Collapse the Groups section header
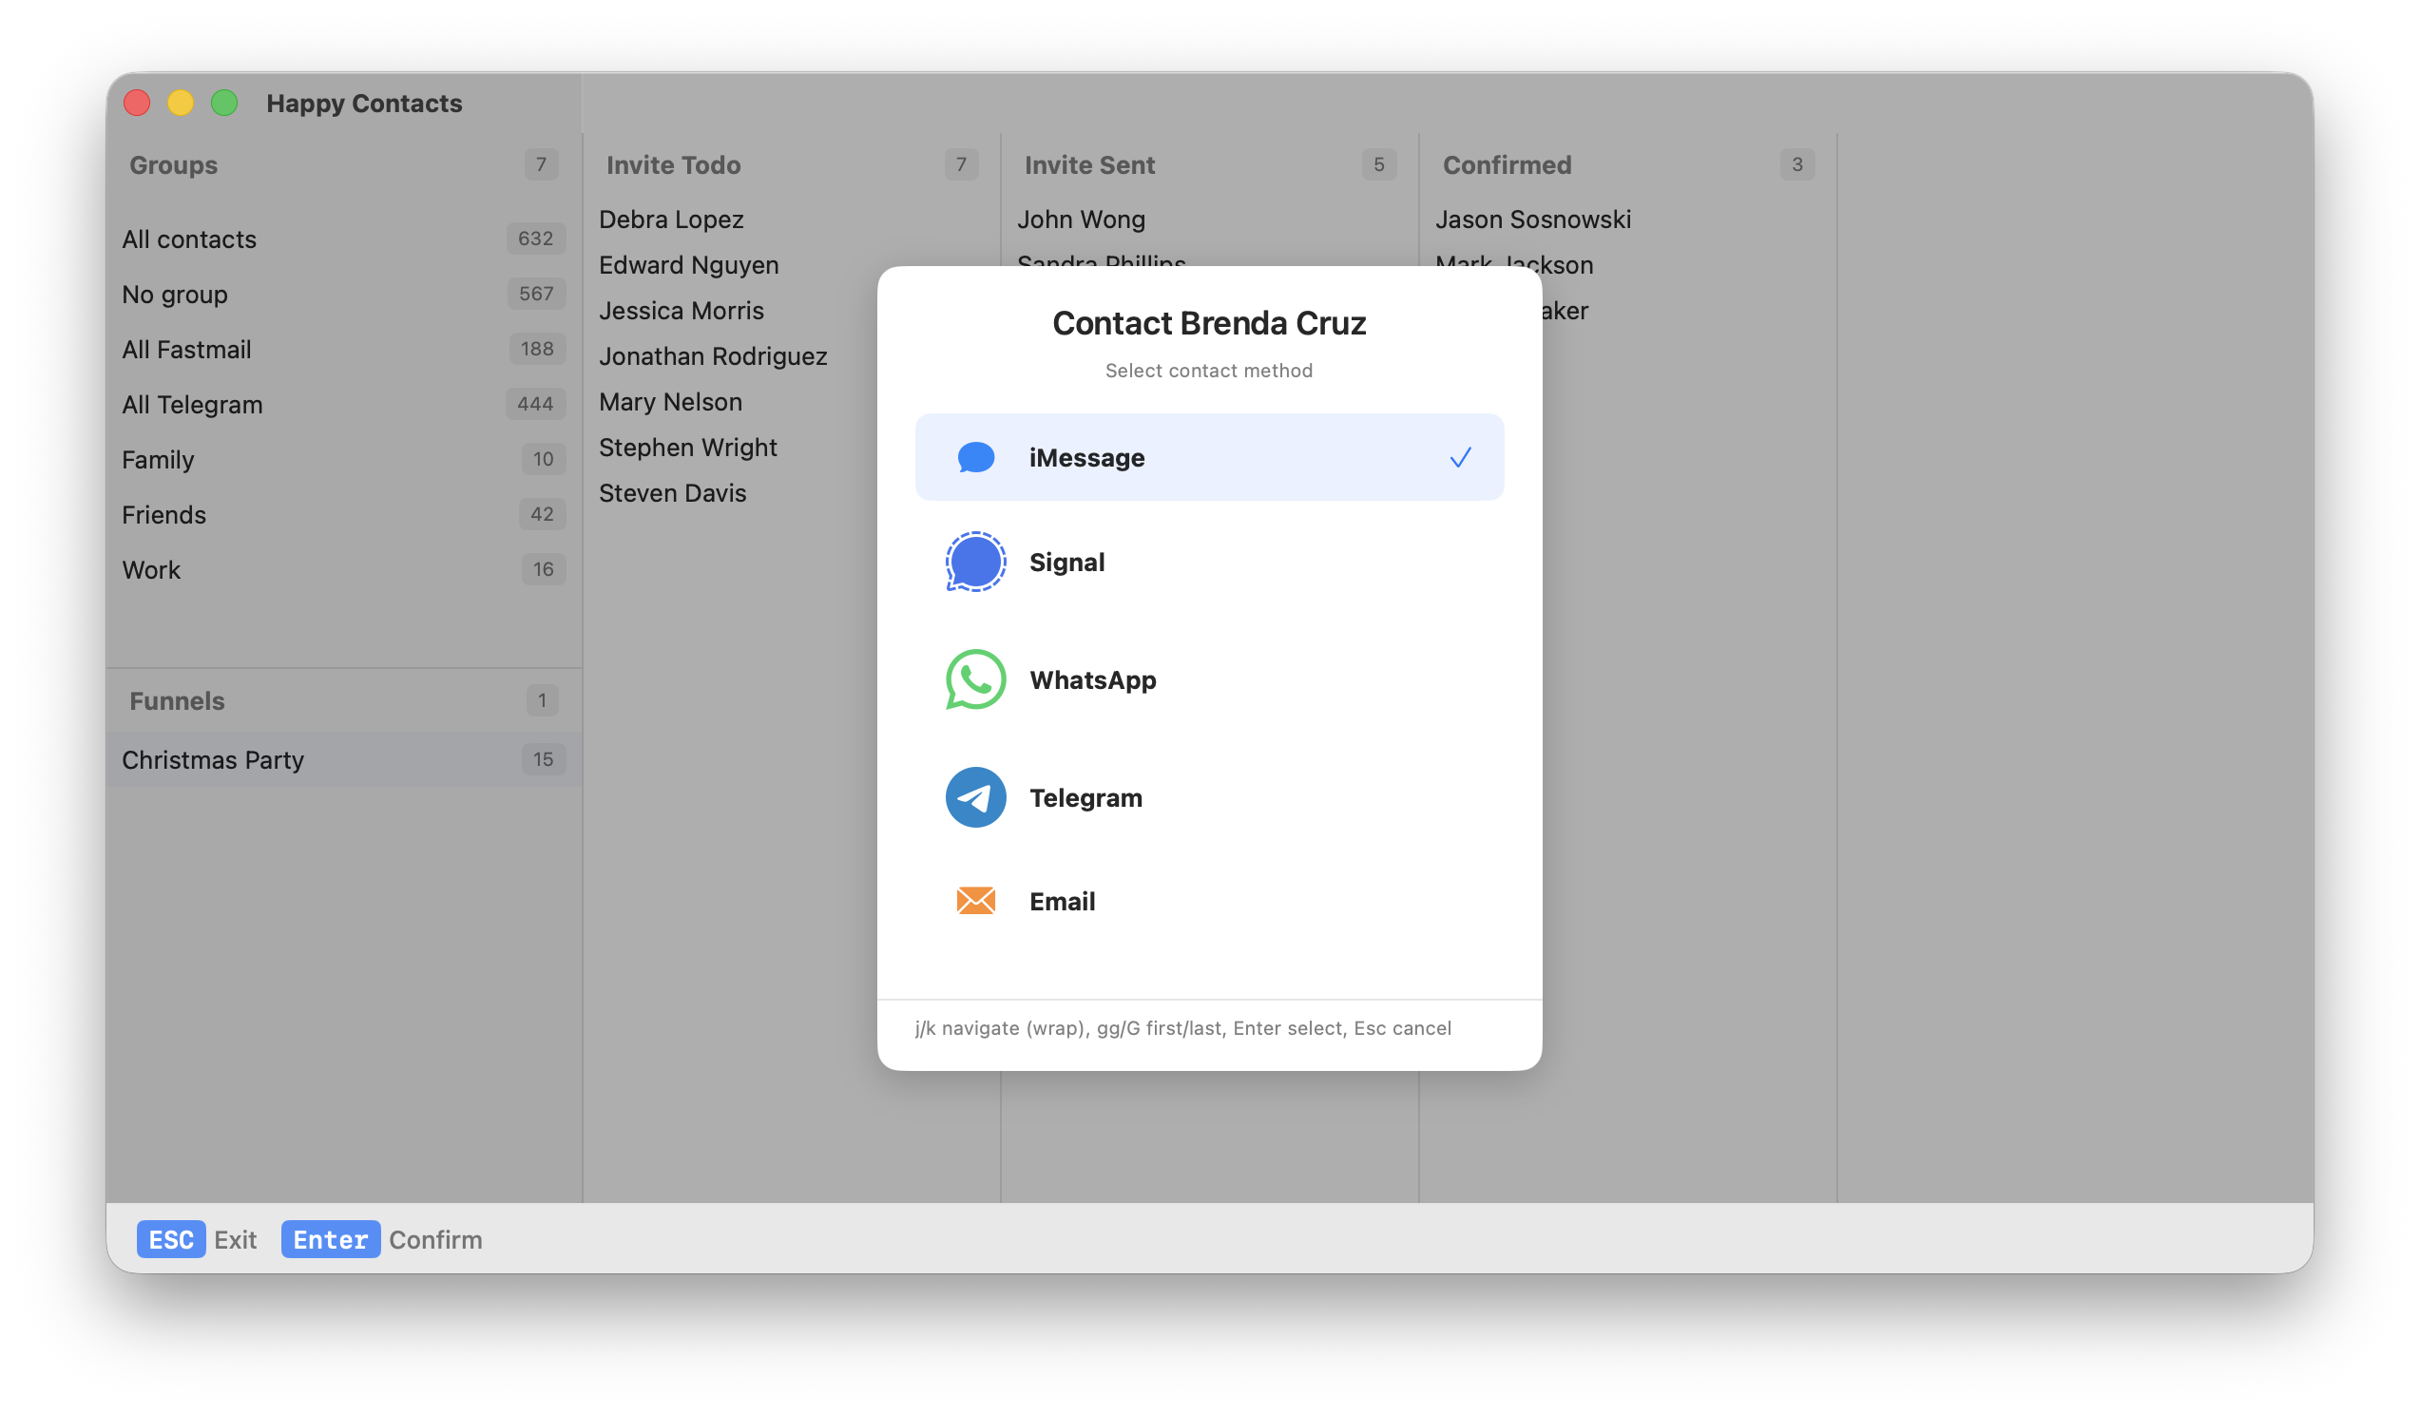Screen dimensions: 2420x1414 (x=173, y=164)
